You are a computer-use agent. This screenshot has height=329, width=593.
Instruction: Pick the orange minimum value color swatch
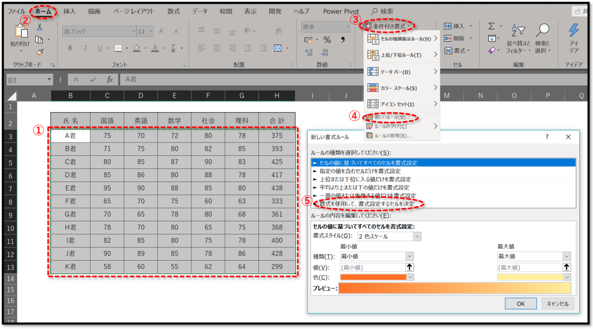pos(373,277)
